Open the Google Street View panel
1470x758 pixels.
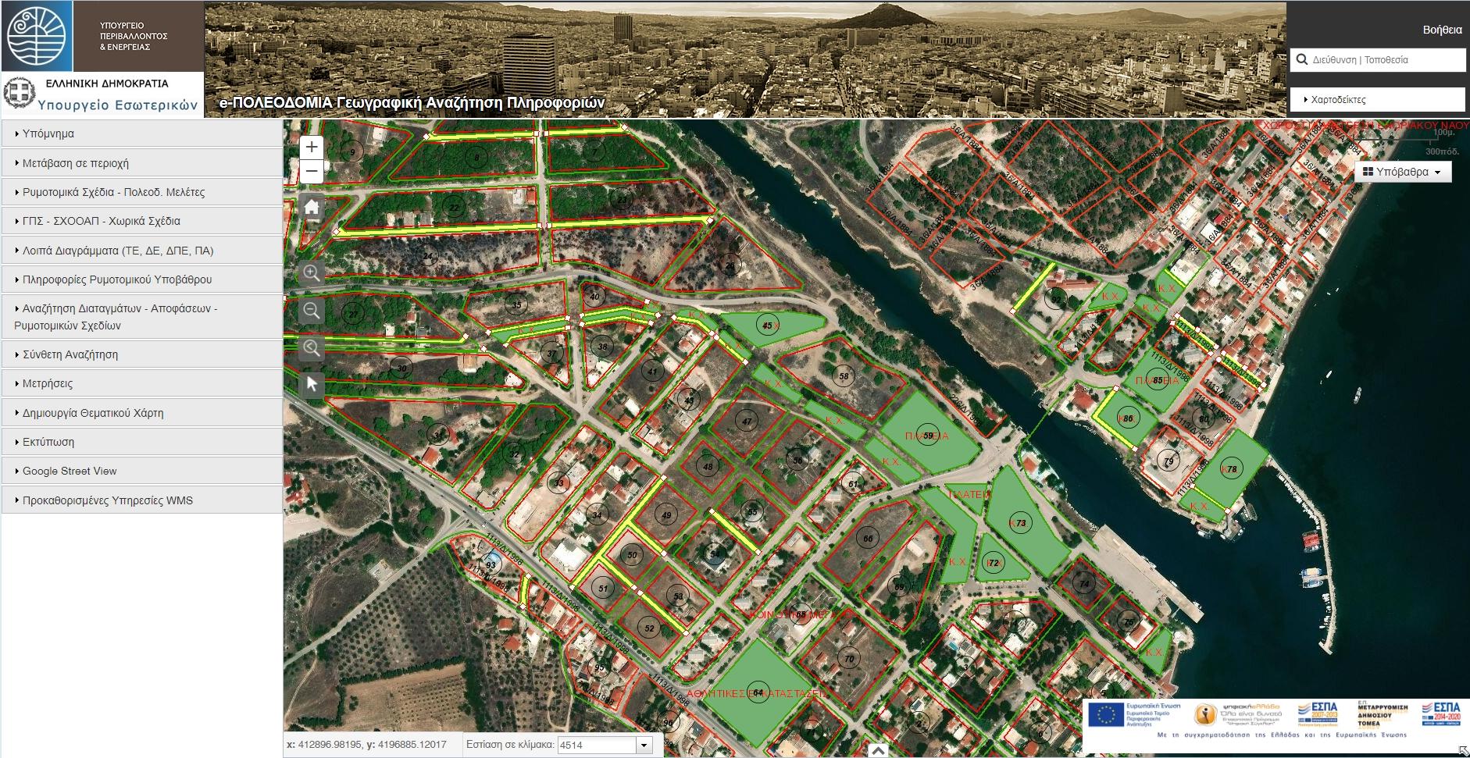(x=141, y=471)
